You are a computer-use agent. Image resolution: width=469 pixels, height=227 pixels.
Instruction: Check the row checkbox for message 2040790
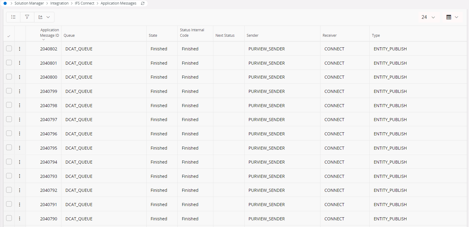[x=9, y=219]
